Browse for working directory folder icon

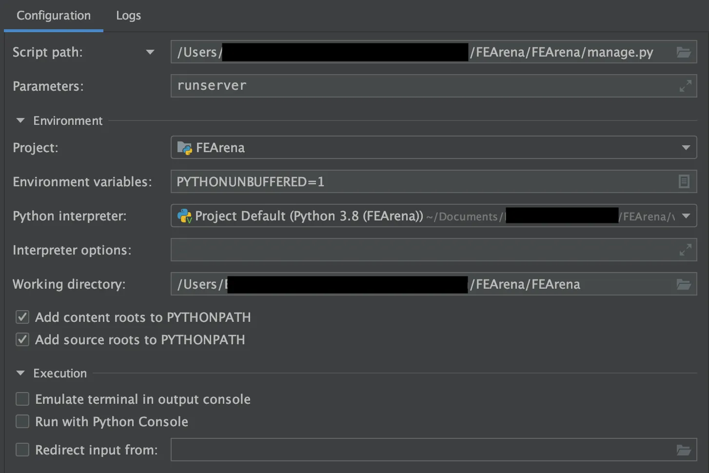tap(684, 284)
